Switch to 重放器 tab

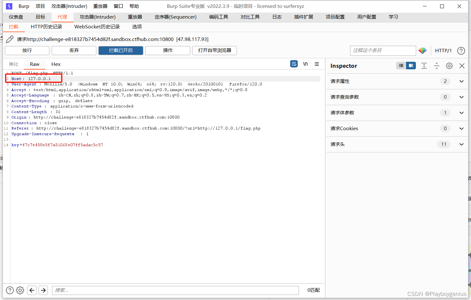(135, 17)
